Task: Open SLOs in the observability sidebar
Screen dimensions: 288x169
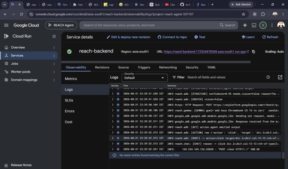Action: pyautogui.click(x=85, y=100)
